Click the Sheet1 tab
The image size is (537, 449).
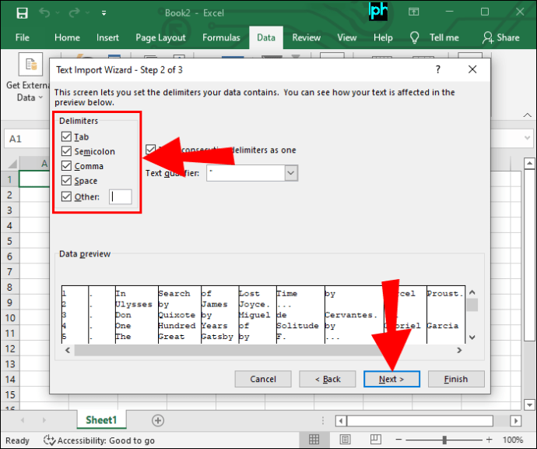(x=101, y=420)
